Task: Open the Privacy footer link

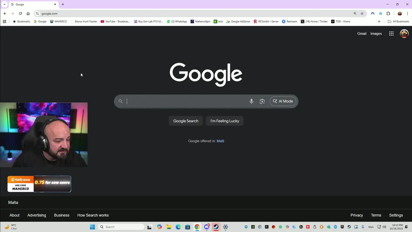Action: click(x=357, y=215)
